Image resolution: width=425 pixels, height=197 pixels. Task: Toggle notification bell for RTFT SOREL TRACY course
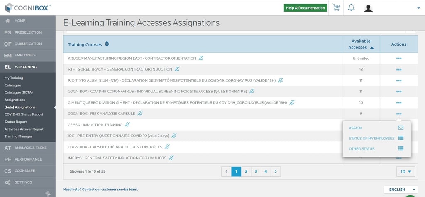tap(177, 69)
